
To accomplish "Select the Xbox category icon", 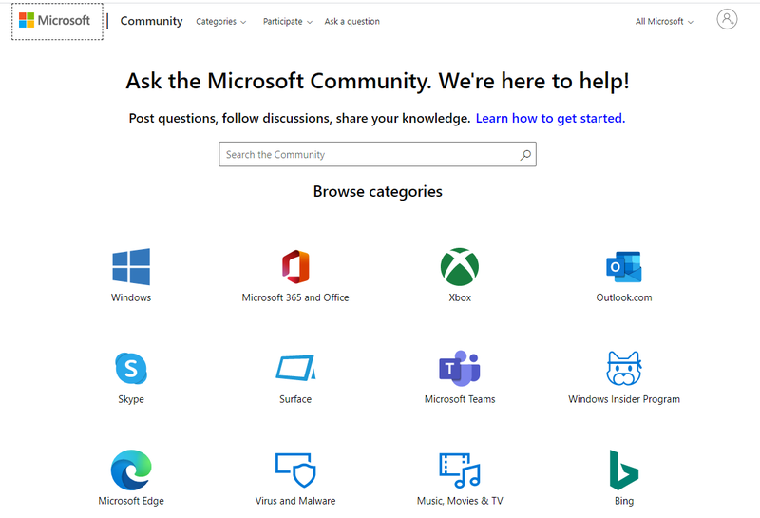I will [460, 267].
